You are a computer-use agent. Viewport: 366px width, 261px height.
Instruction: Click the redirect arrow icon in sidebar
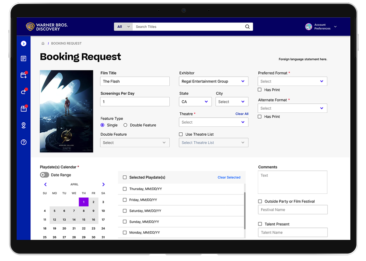[x=24, y=92]
